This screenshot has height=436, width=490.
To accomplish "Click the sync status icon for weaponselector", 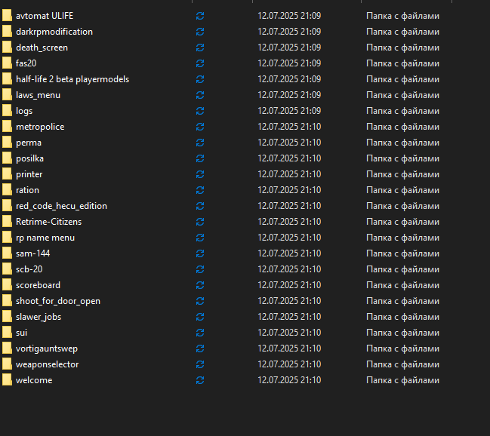I will coord(200,364).
